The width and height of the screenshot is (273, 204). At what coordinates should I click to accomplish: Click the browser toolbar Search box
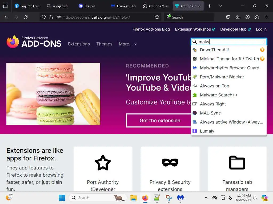click(189, 17)
